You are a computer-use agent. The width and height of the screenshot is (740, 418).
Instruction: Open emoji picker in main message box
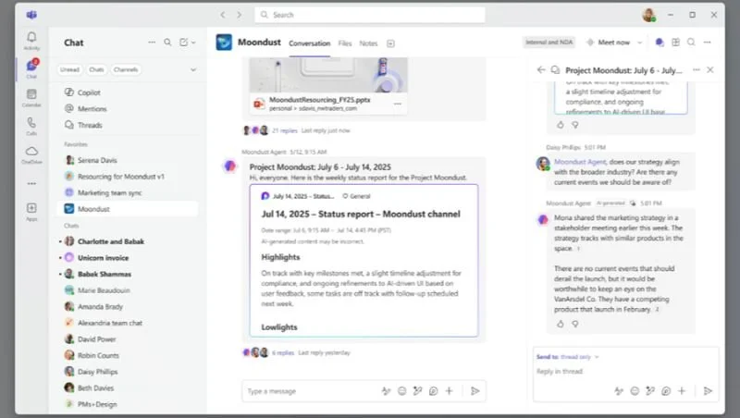(402, 391)
